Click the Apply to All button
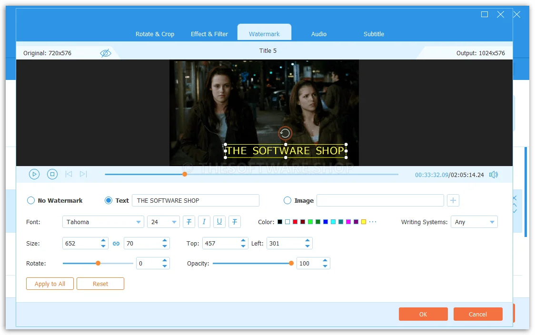Image resolution: width=535 pixels, height=335 pixels. tap(50, 284)
